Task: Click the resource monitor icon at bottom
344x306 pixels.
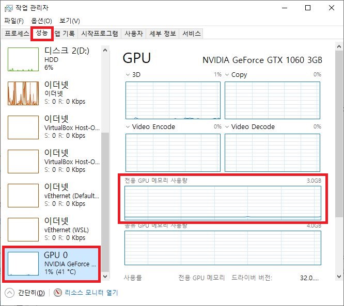Action: 58,293
